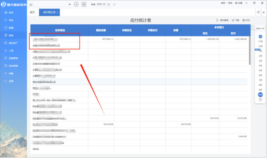Select 12月 in the month timeline
Image resolution: width=267 pixels, height=158 pixels.
point(260,47)
